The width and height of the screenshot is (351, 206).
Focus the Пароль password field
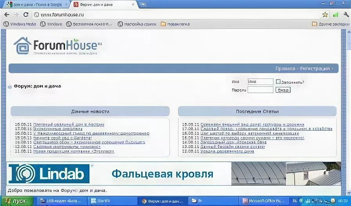coord(261,90)
